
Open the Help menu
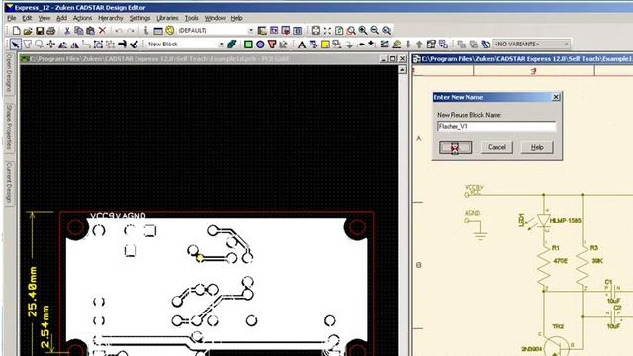(236, 18)
